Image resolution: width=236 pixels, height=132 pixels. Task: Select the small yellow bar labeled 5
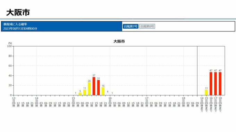coord(80,94)
